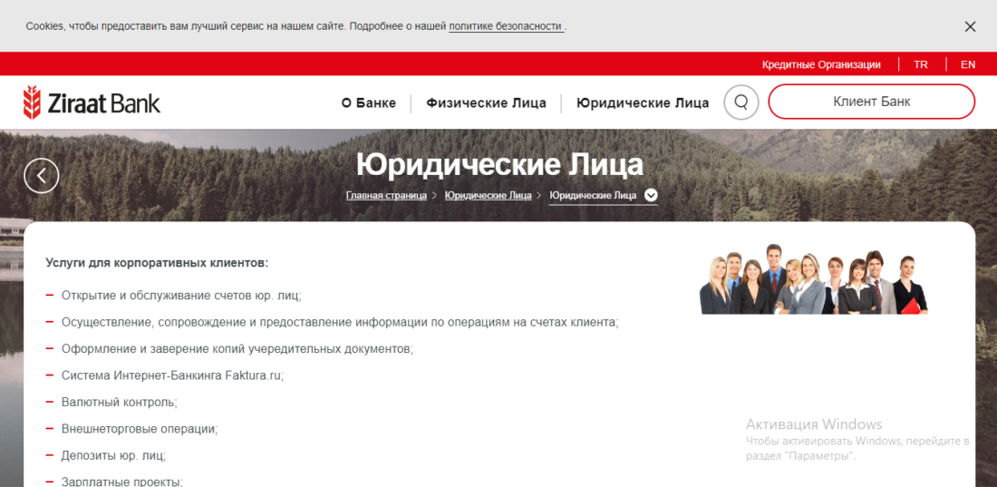The width and height of the screenshot is (997, 487).
Task: Click the back arrow circle icon
Action: pyautogui.click(x=42, y=175)
